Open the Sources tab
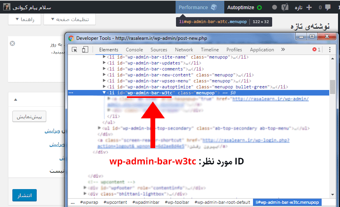 159,49
